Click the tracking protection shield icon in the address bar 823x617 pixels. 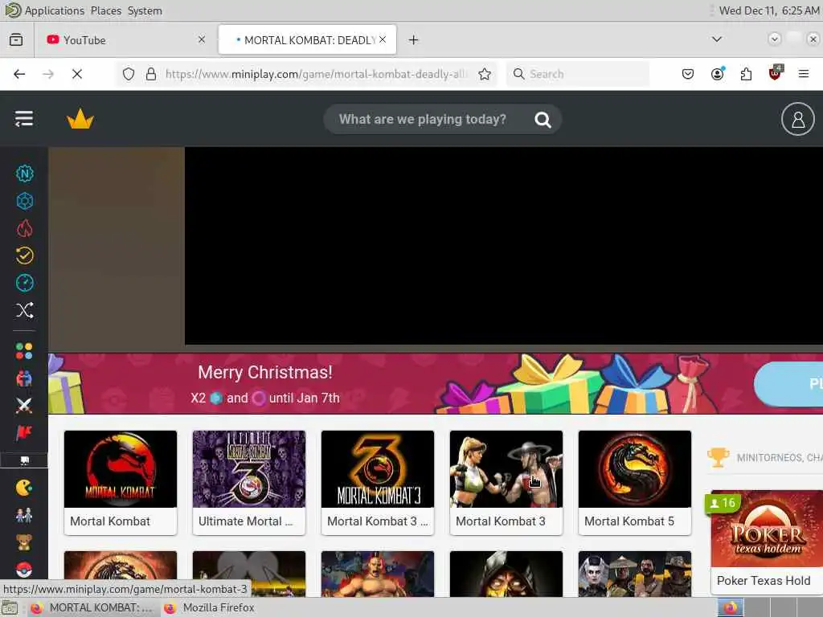click(129, 74)
